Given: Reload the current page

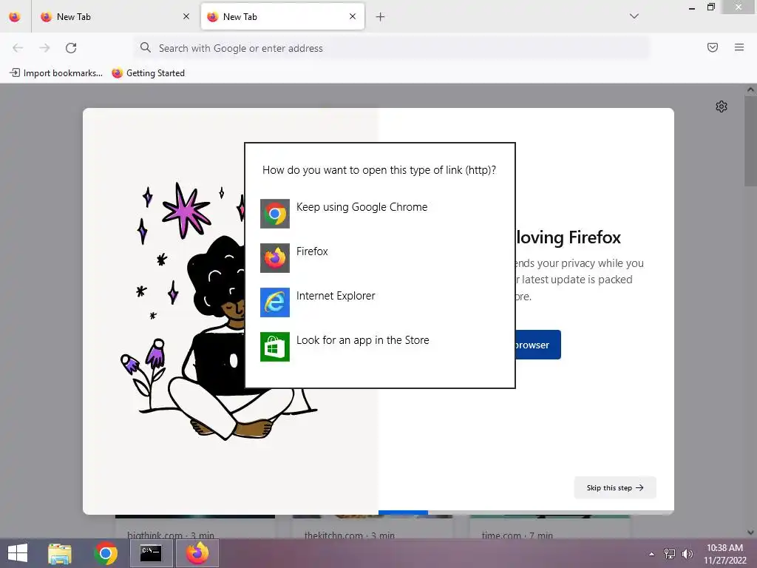Looking at the screenshot, I should click(x=71, y=48).
